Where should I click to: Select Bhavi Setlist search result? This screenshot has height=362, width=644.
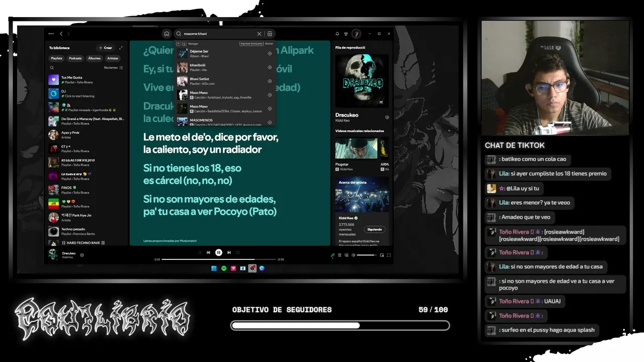click(225, 81)
